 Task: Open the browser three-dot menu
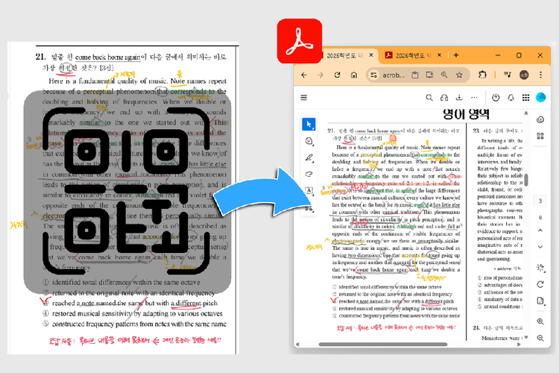point(541,75)
